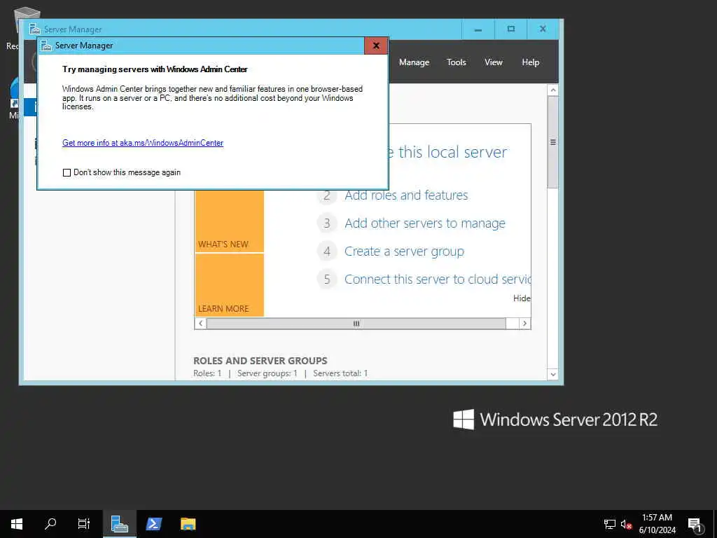Click the taskbar clock showing 1:57 AM
Viewport: 717px width, 538px height.
coord(657,524)
